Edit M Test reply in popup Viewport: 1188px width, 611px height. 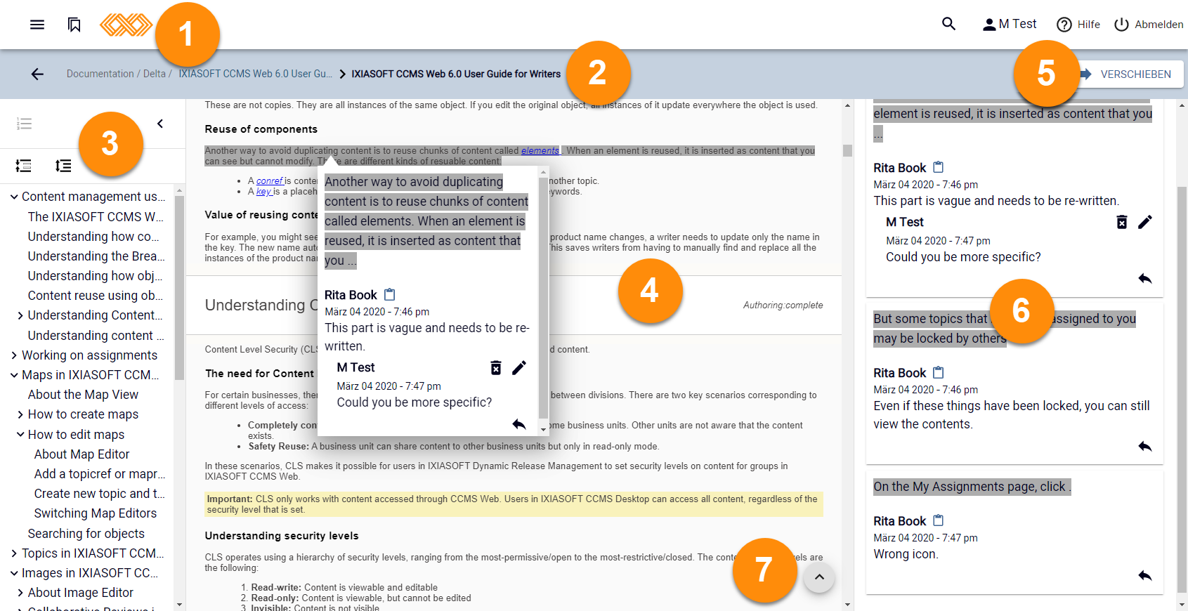519,368
